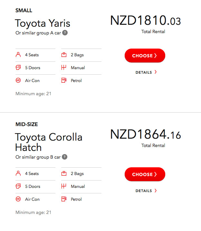Screen dimensions: 201x231
Task: Click the manual gearbox icon for Toyota Yaris
Action: point(64,68)
